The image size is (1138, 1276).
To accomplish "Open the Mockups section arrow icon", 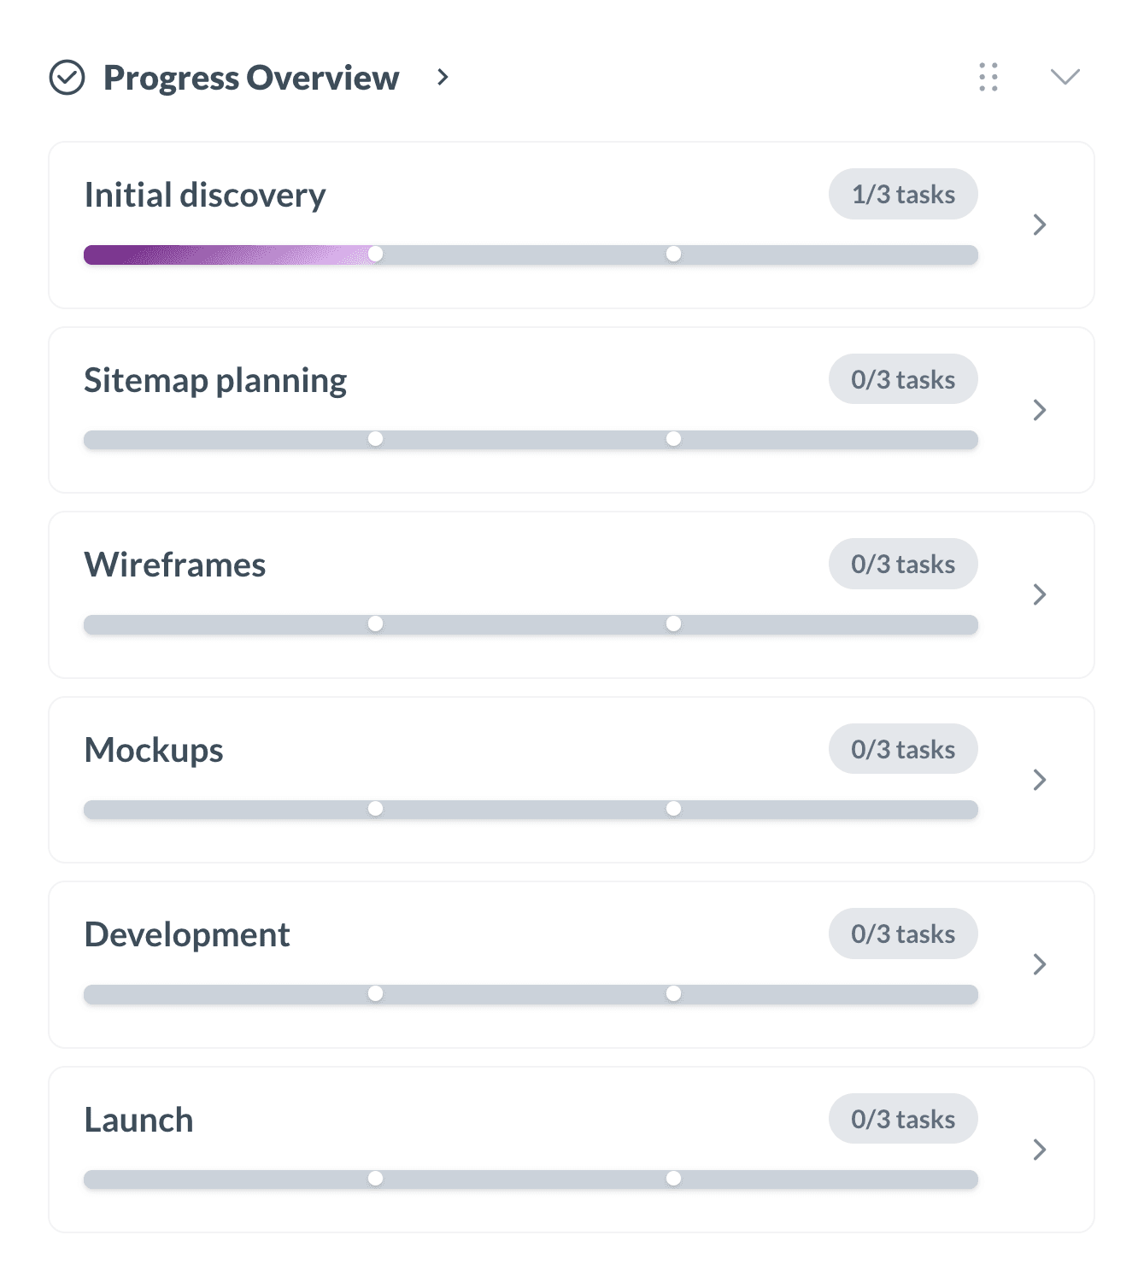I will coord(1040,780).
